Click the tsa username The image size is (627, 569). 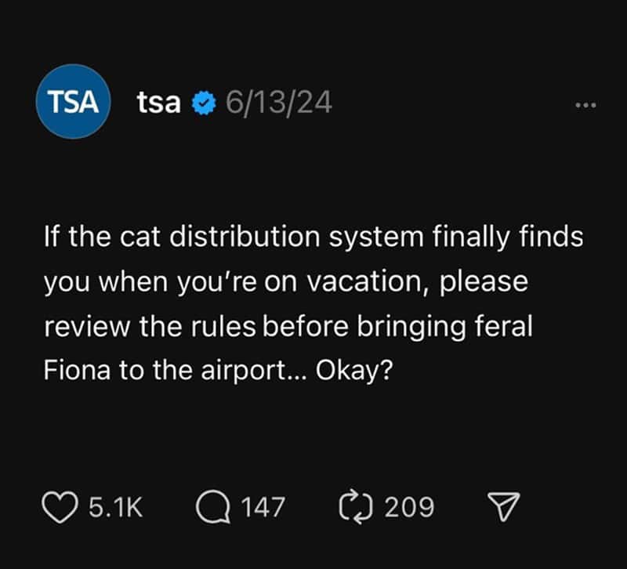point(159,102)
